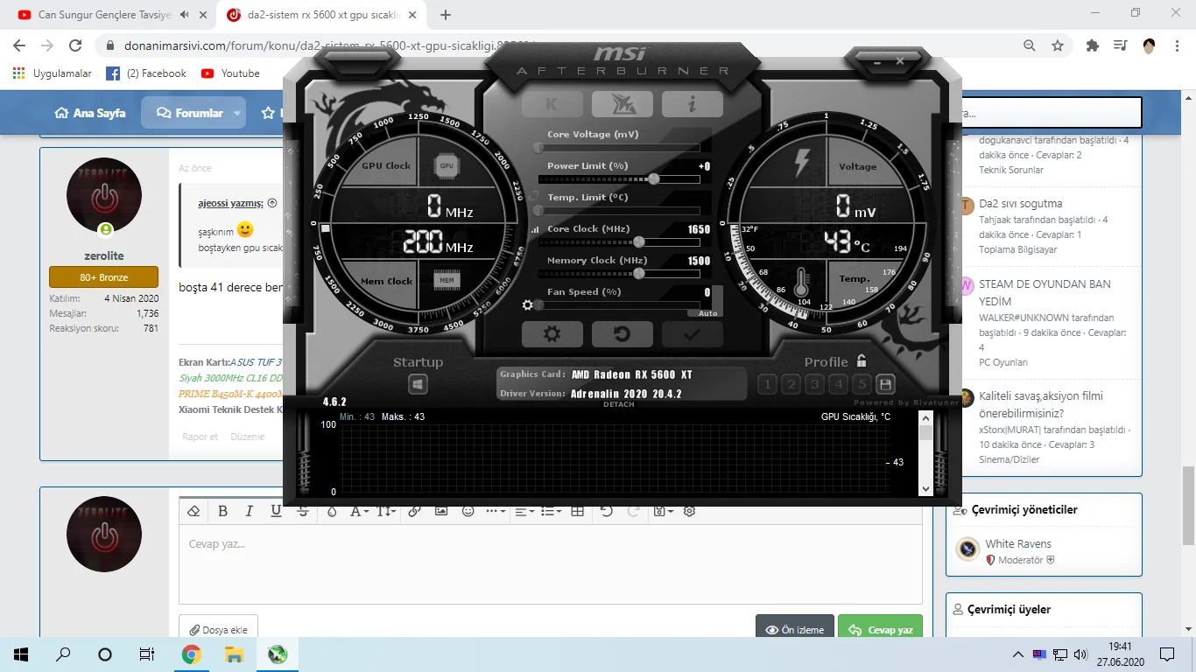This screenshot has height=672, width=1196.
Task: Select Afterburner profile slot 3
Action: pos(814,384)
